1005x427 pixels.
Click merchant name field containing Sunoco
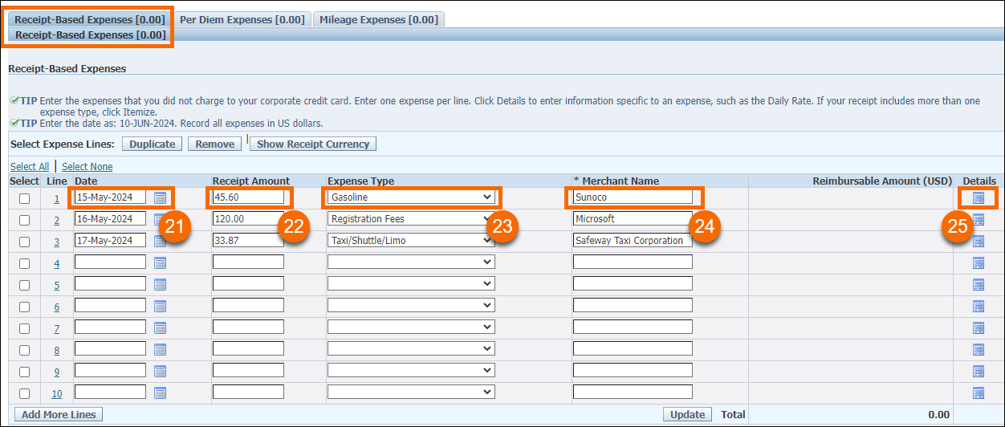coord(633,197)
